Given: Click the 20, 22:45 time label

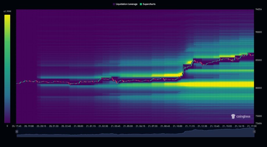Looking at the screenshot, I should coord(66,126).
